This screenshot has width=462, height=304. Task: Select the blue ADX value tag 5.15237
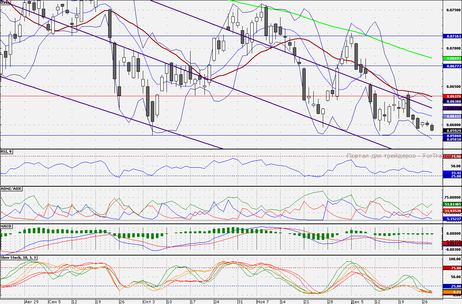coord(452,219)
